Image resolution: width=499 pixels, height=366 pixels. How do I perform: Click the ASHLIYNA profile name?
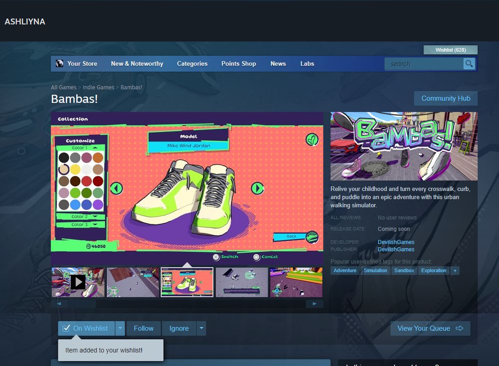tap(25, 21)
